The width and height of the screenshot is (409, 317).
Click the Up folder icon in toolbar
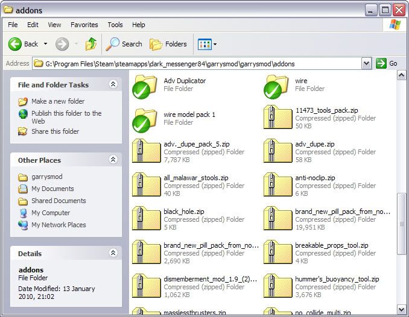91,44
